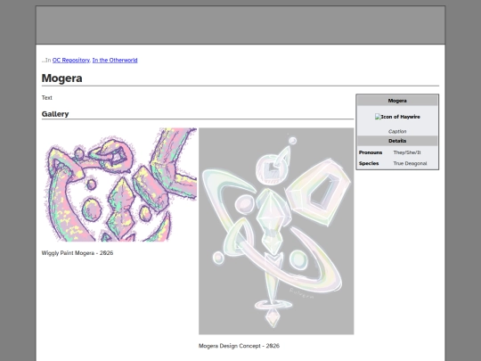Click the Mogera infobox header

click(x=397, y=101)
